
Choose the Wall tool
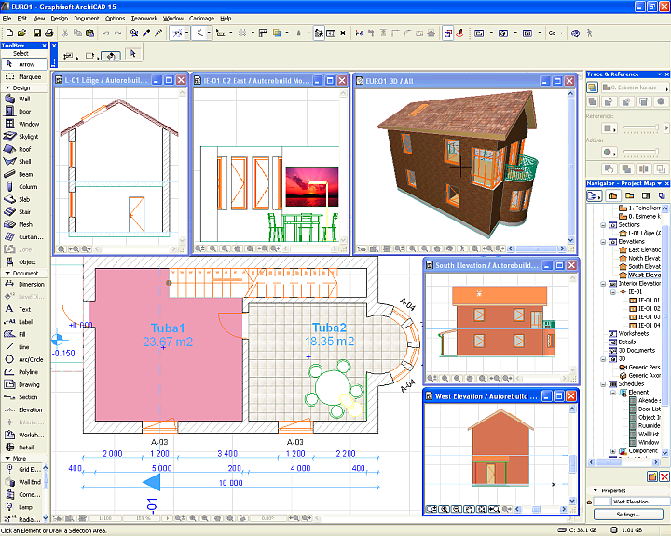pyautogui.click(x=24, y=99)
